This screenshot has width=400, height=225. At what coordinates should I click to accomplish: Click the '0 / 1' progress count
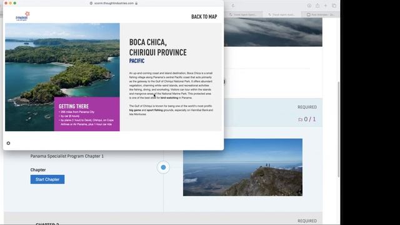pos(310,119)
